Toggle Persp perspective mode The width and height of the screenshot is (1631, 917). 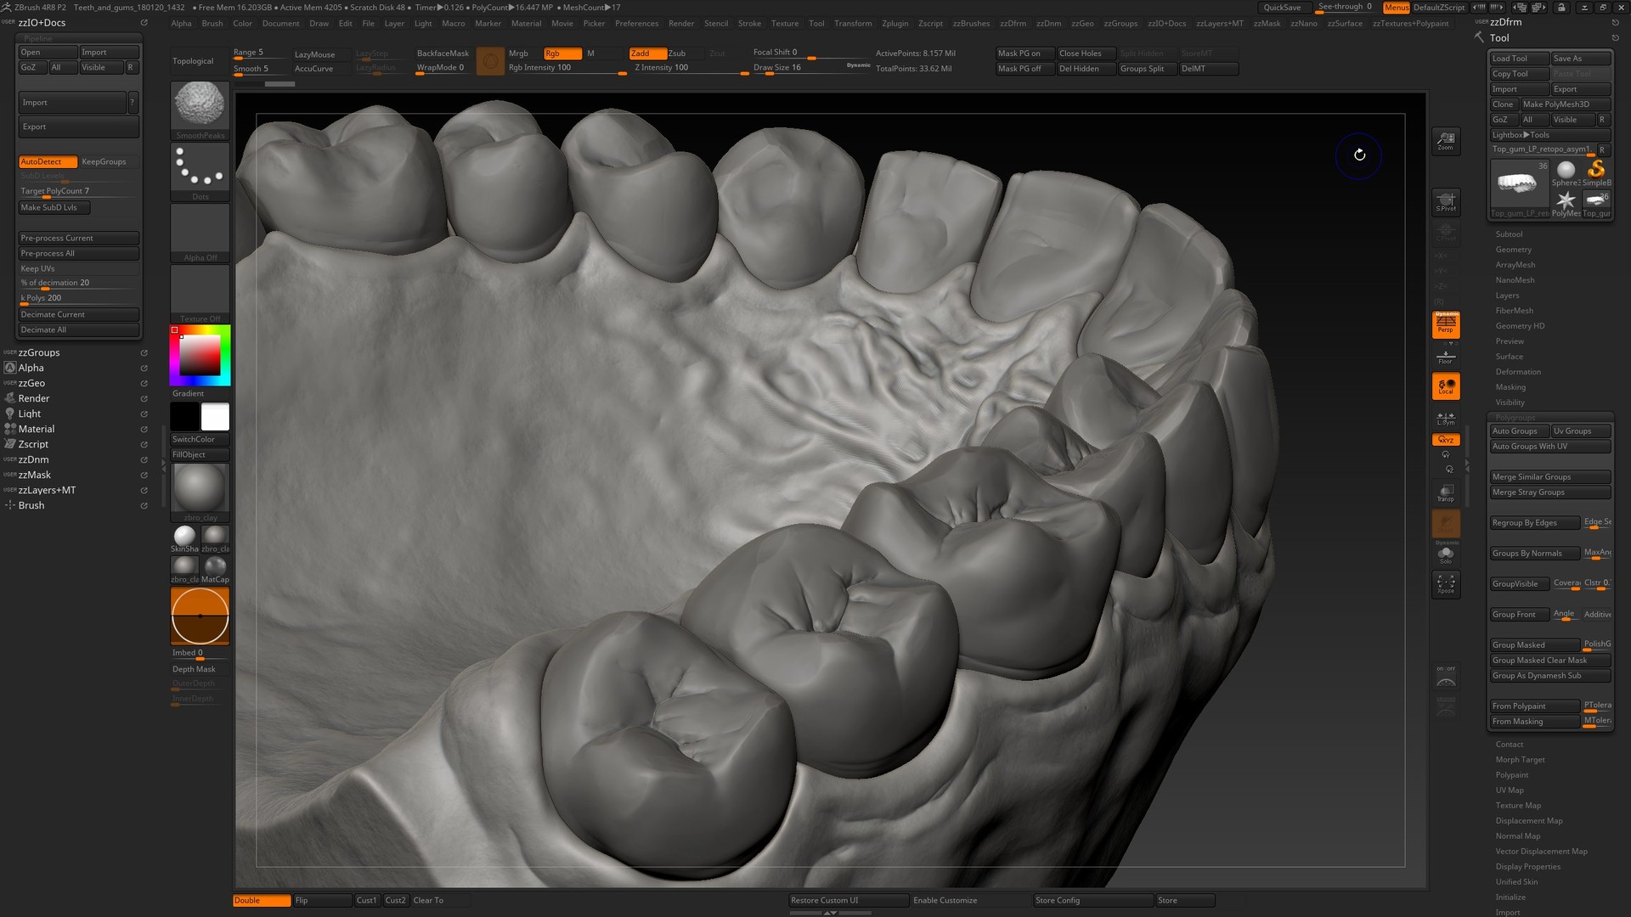click(1447, 323)
